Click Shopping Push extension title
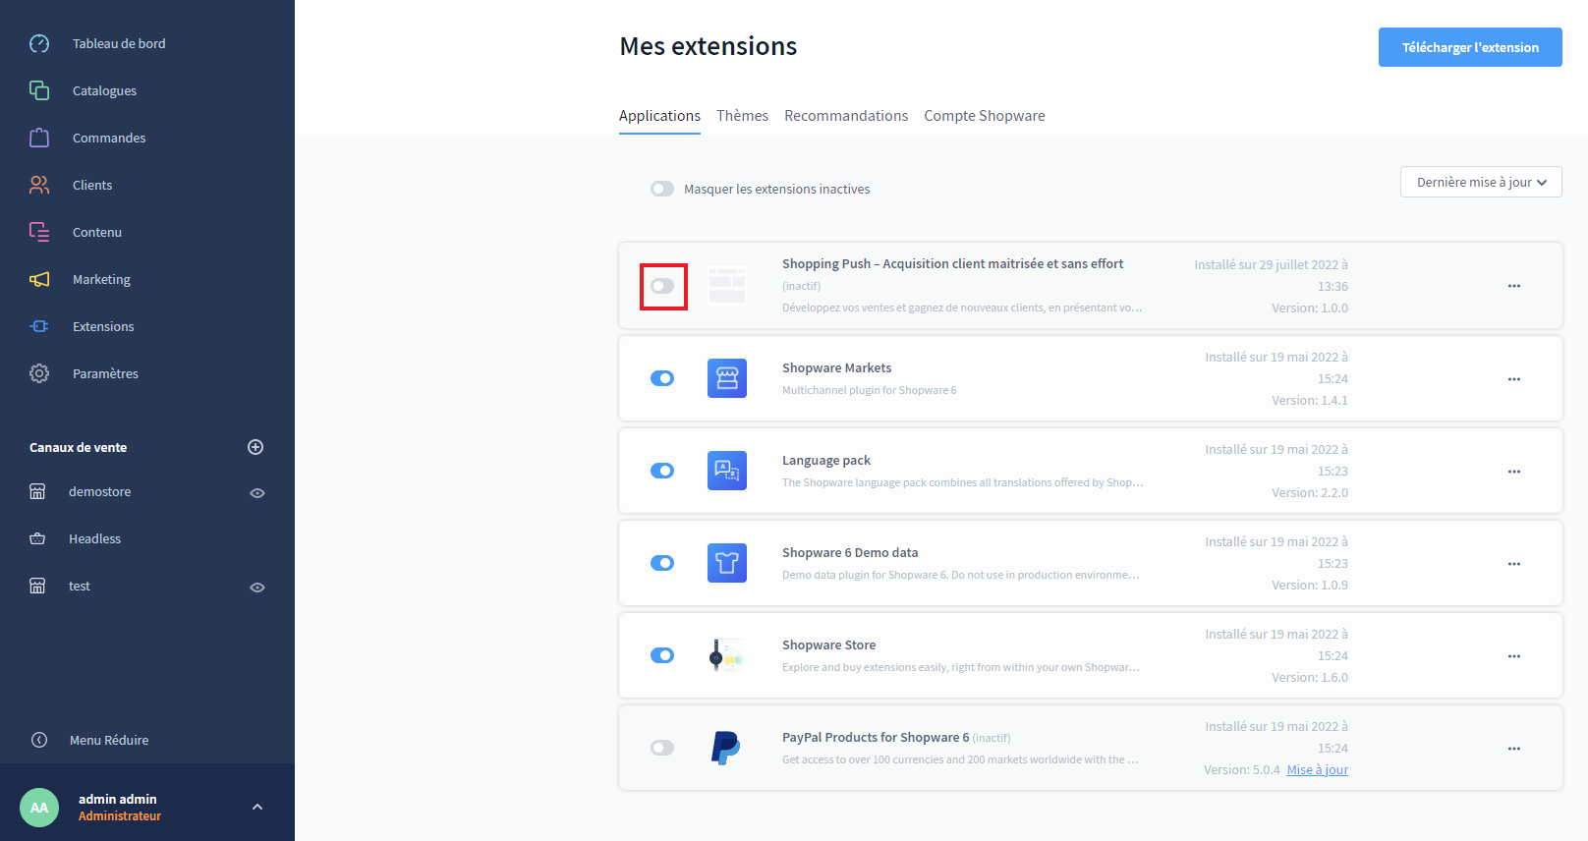Image resolution: width=1588 pixels, height=841 pixels. pyautogui.click(x=952, y=264)
